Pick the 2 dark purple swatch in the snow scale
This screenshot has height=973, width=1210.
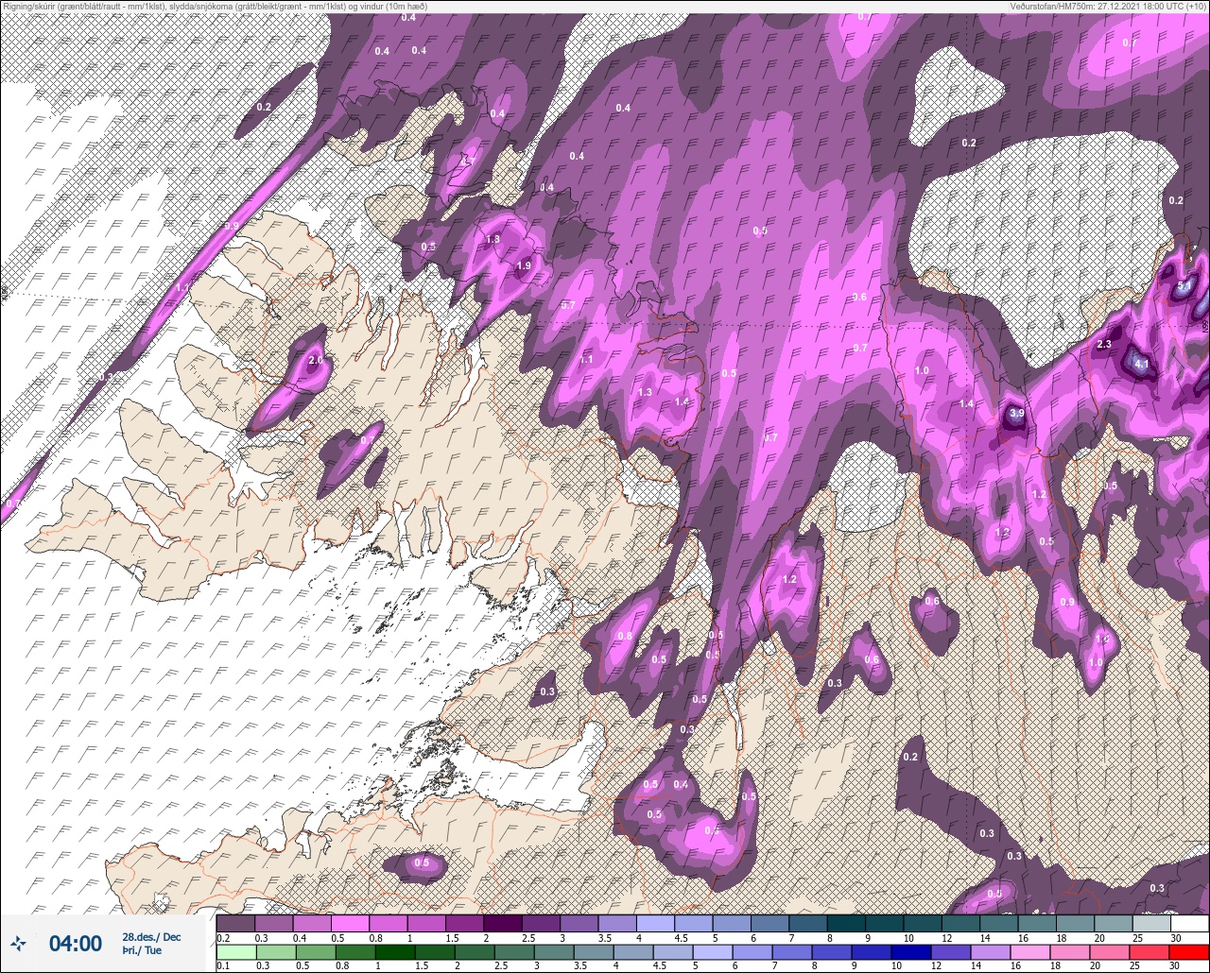502,923
